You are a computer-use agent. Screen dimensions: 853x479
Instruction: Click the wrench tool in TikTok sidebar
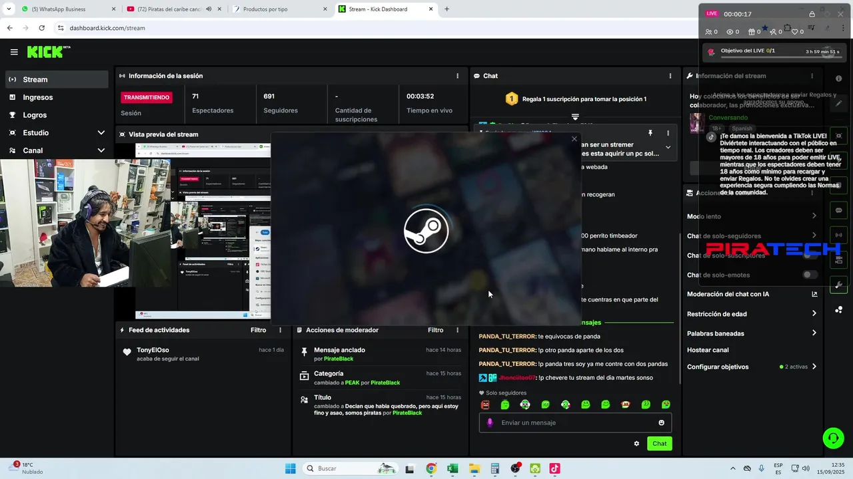pyautogui.click(x=838, y=285)
